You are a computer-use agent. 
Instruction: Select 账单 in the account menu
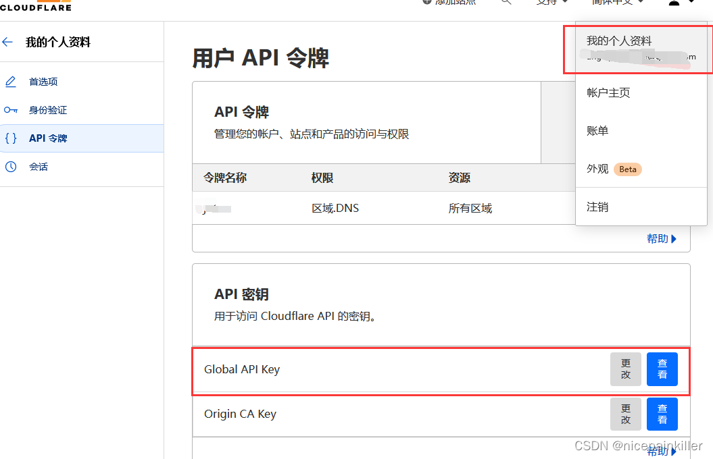597,130
